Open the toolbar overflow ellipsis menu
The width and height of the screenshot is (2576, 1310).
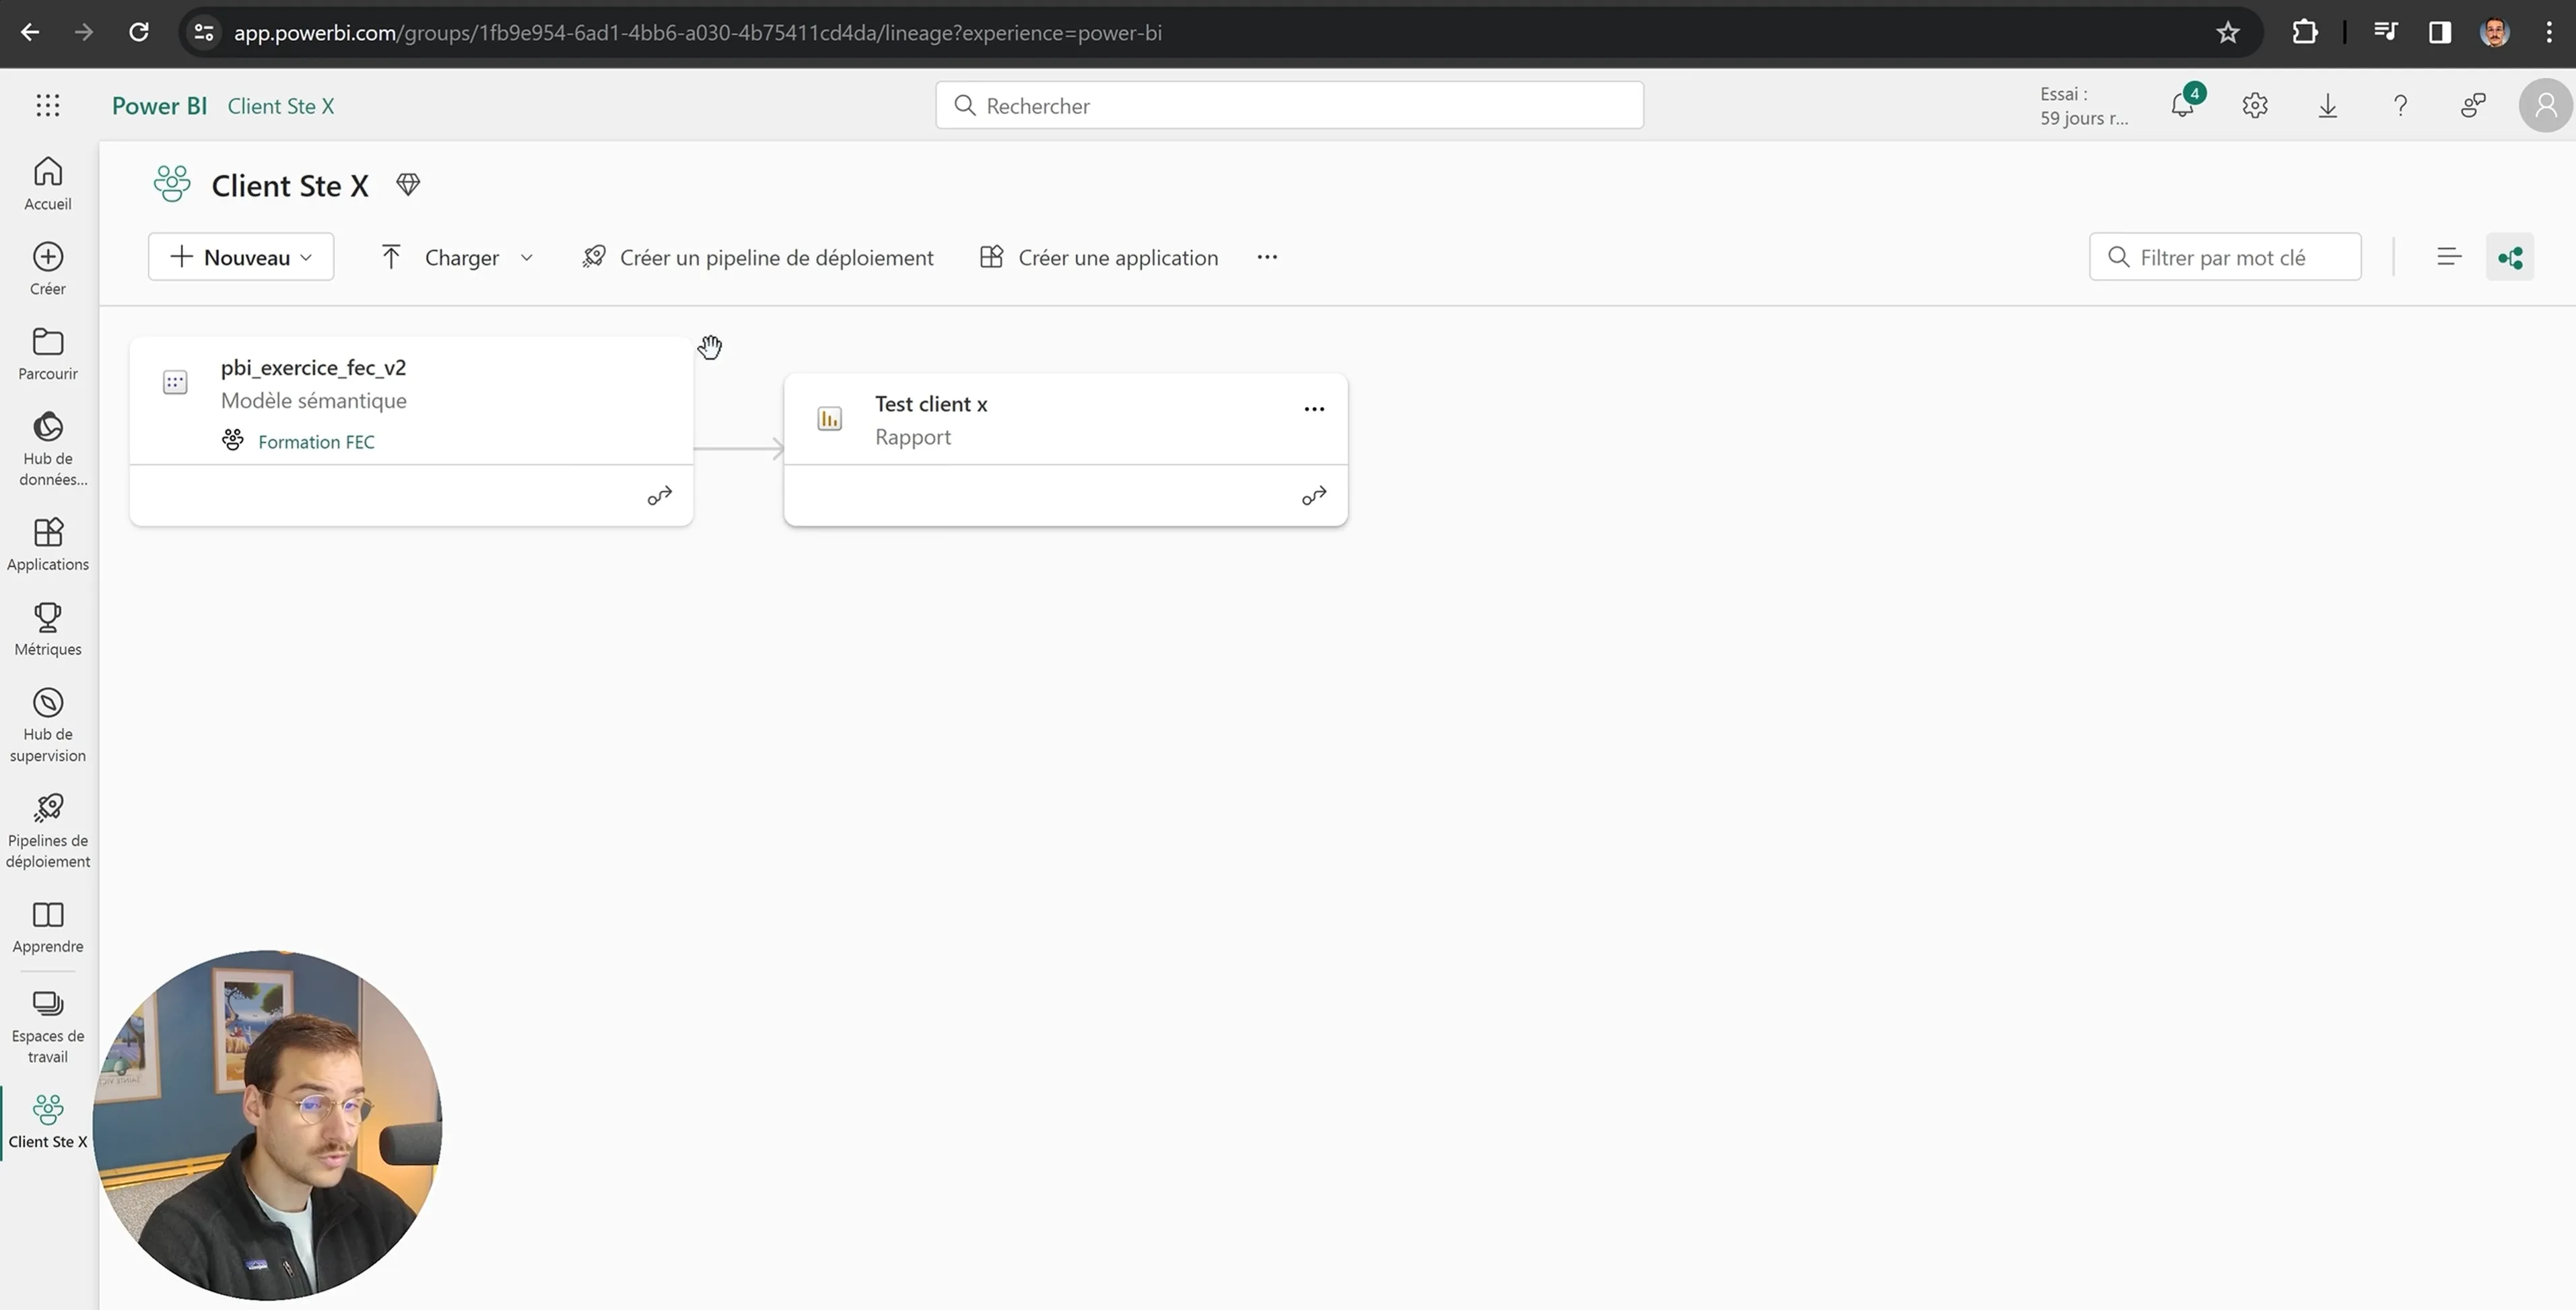(1266, 257)
